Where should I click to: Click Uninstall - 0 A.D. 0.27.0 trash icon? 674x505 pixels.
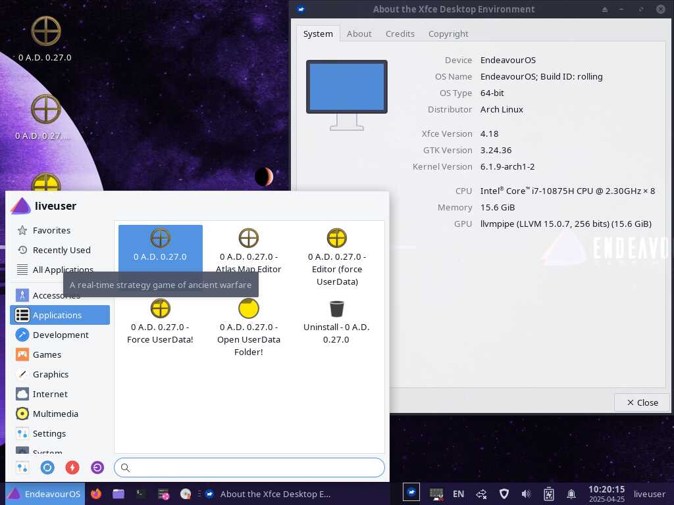pos(336,308)
